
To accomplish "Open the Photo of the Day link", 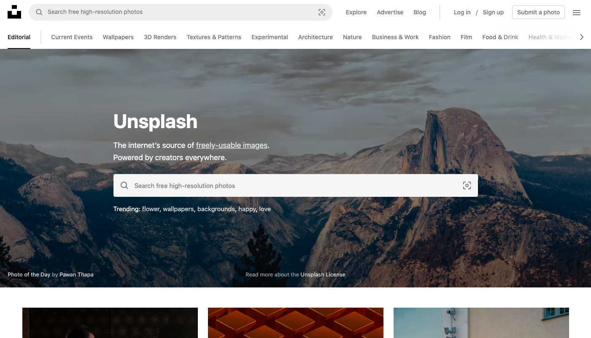I will [x=29, y=274].
